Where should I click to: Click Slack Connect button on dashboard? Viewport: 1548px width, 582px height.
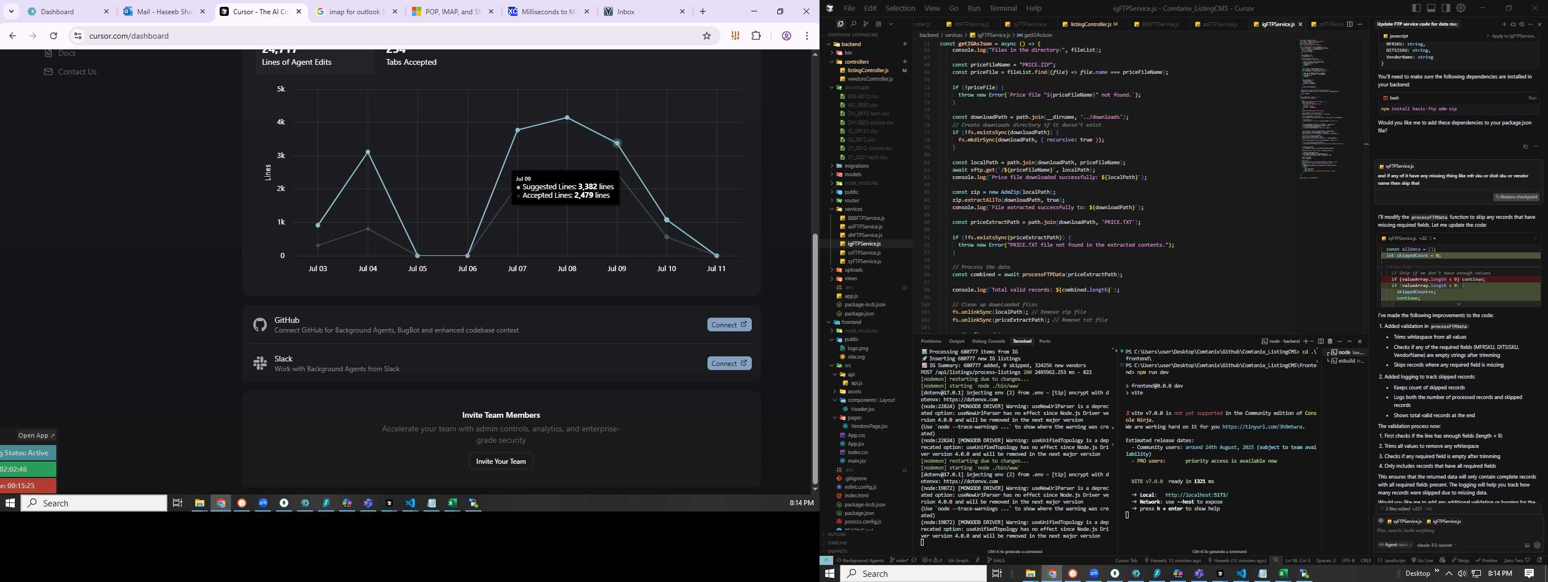729,363
